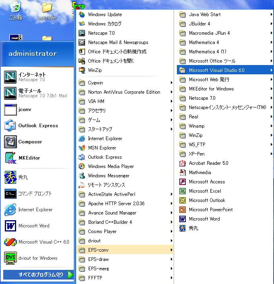274x284 pixels.
Task: Expand the Mathematica 4 (1) submenu arrow
Action: pos(271,52)
